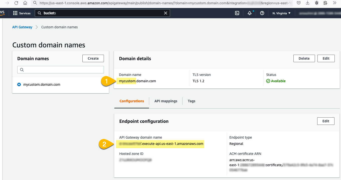Click the Custom domain names page heading
The image size is (341, 180).
[x=49, y=45]
